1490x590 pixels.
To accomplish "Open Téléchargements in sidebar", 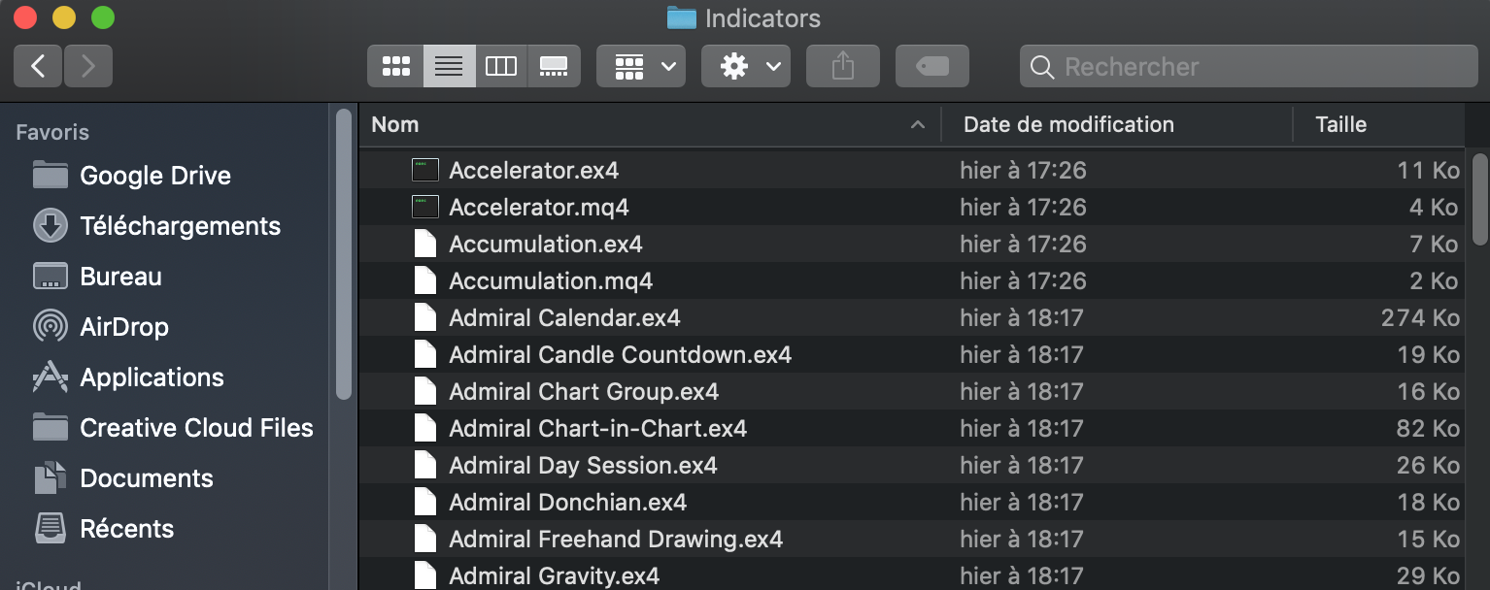I will 180,226.
